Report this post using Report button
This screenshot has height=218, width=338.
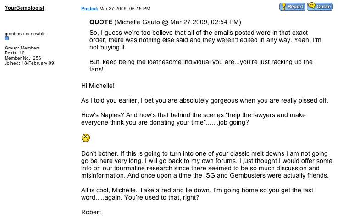[292, 6]
